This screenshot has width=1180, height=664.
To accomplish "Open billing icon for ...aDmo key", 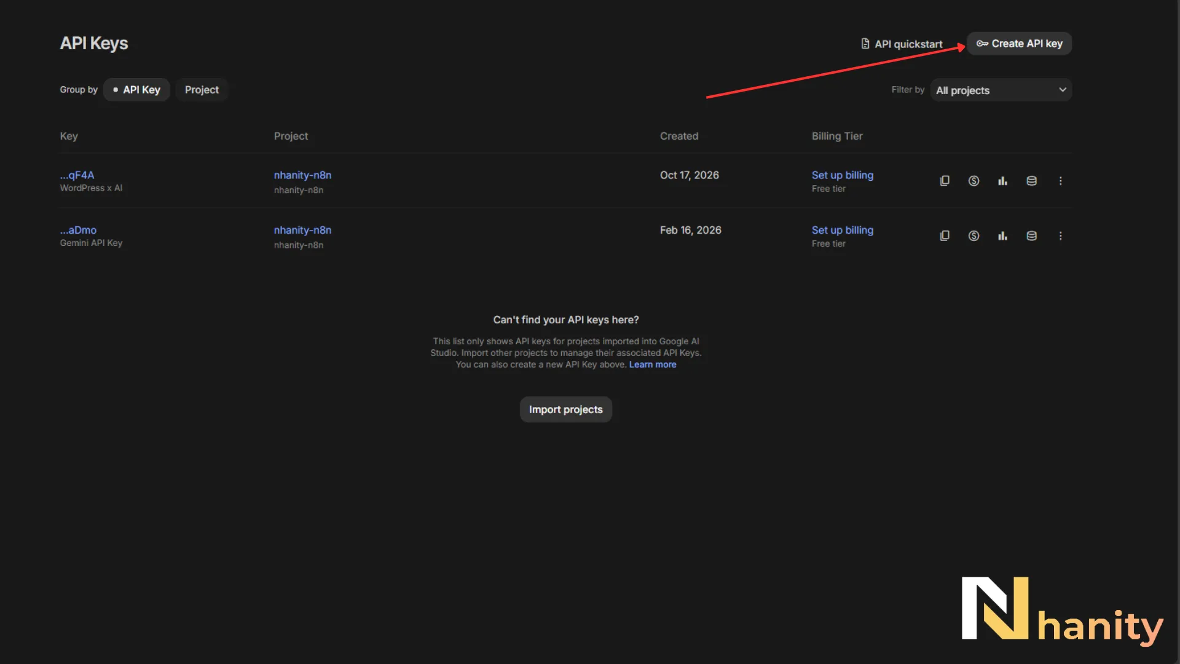I will (974, 235).
